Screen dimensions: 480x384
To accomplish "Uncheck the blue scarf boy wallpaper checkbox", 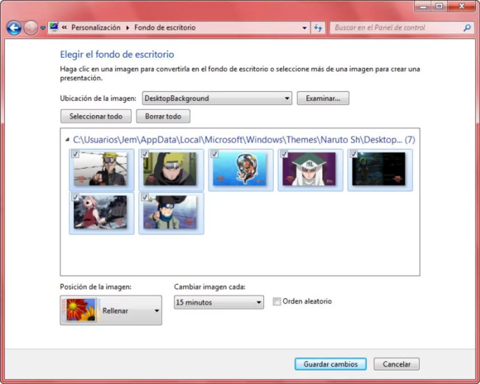I will [145, 197].
